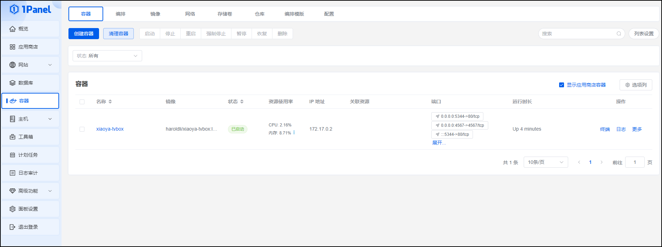Switch to the 存储卷 tab
The height and width of the screenshot is (247, 662).
(x=225, y=14)
